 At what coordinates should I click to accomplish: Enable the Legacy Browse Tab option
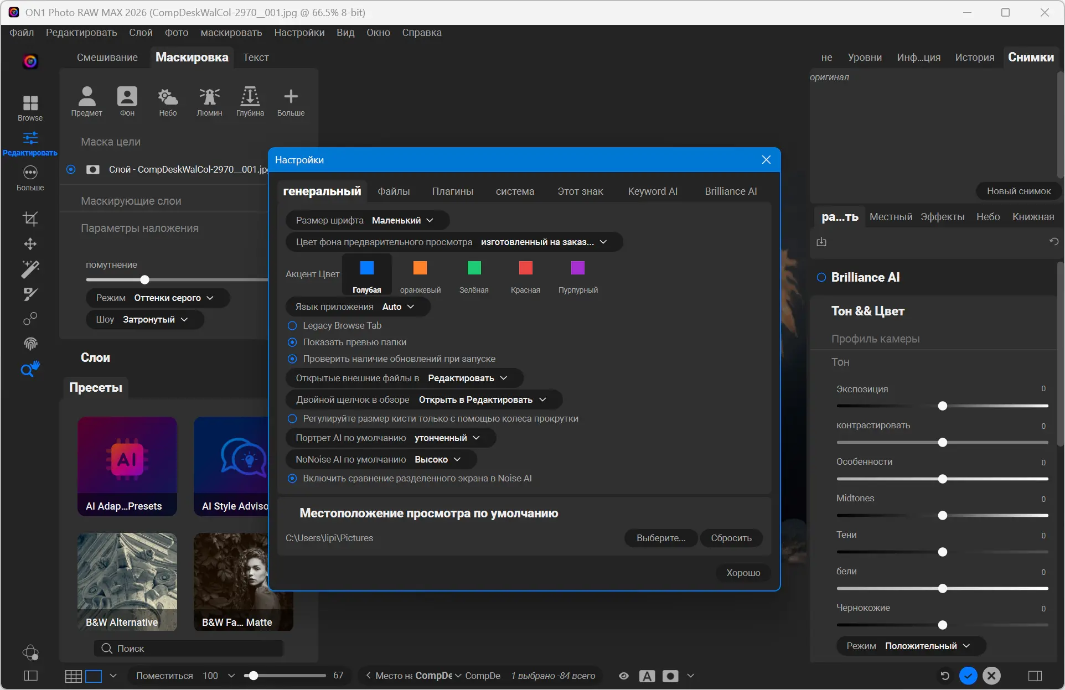click(292, 325)
